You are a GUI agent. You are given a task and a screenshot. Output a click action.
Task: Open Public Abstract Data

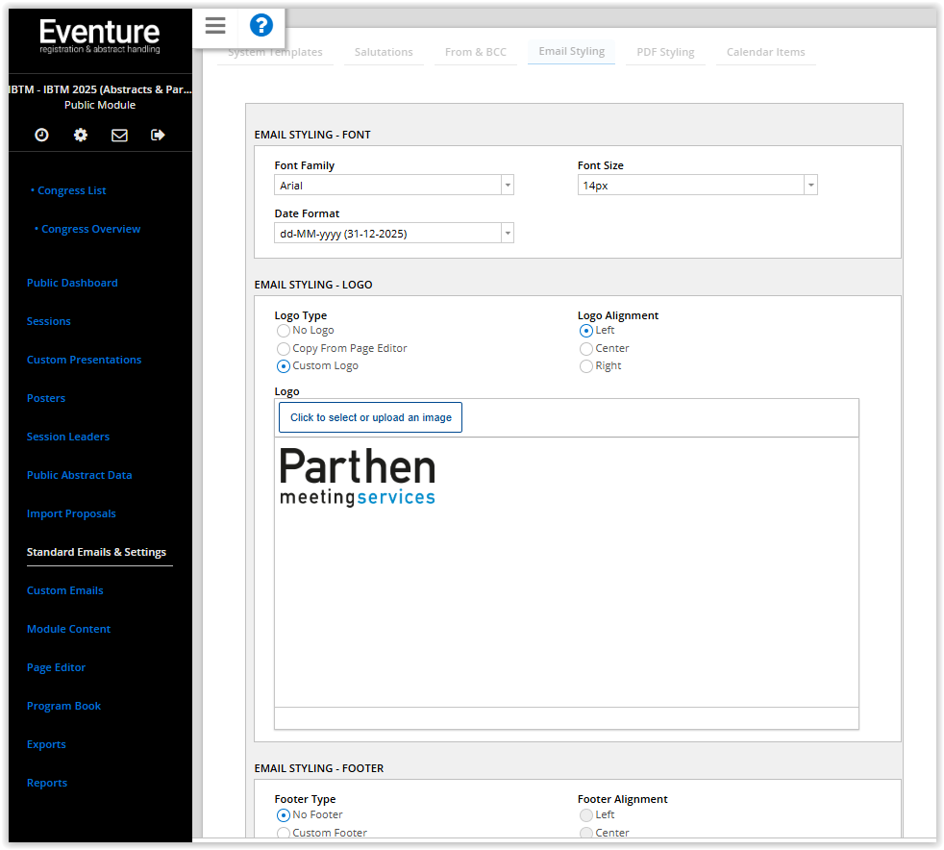(80, 476)
